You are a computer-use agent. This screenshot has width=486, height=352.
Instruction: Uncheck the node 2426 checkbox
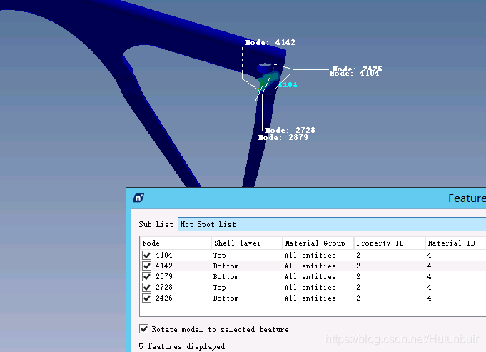(x=146, y=298)
